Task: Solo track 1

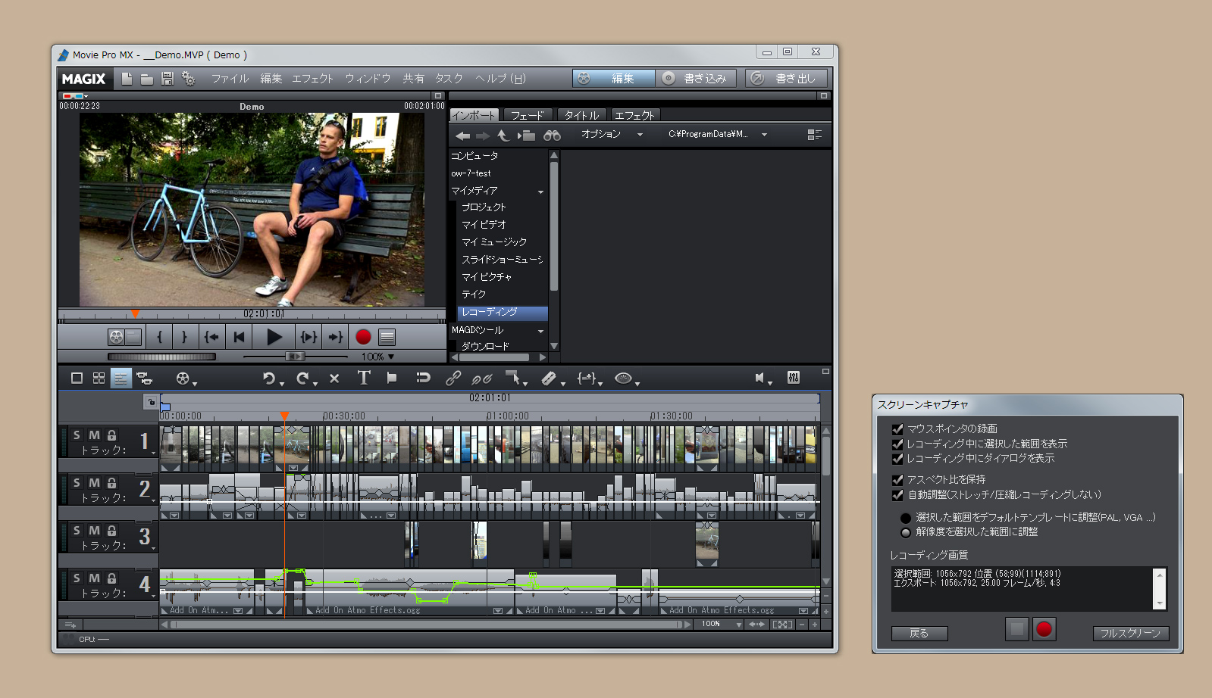Action: point(77,435)
